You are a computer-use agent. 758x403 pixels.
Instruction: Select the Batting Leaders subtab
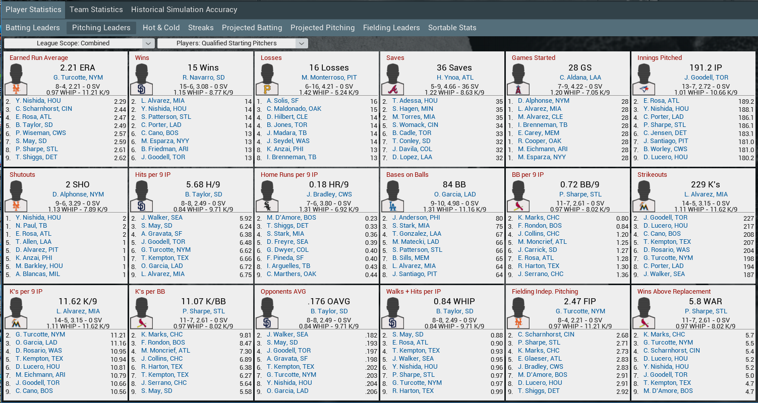pyautogui.click(x=33, y=28)
